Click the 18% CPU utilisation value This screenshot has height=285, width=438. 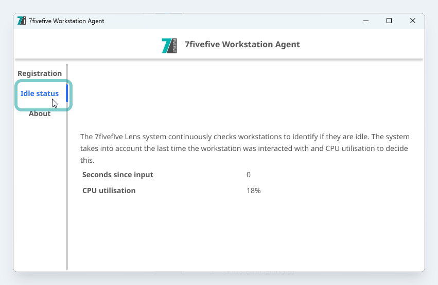click(x=254, y=191)
